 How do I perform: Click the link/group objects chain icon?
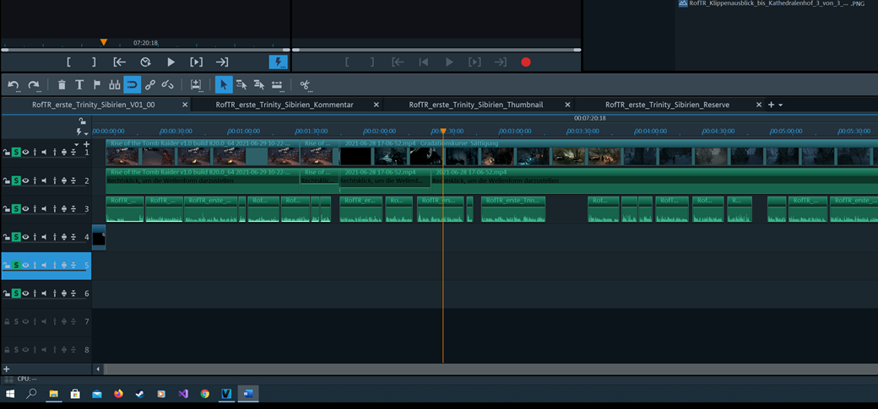coord(150,85)
